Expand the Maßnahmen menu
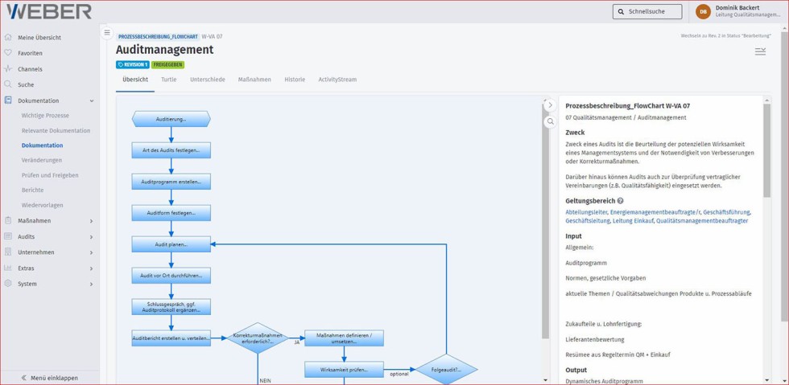This screenshot has height=385, width=789. [91, 221]
